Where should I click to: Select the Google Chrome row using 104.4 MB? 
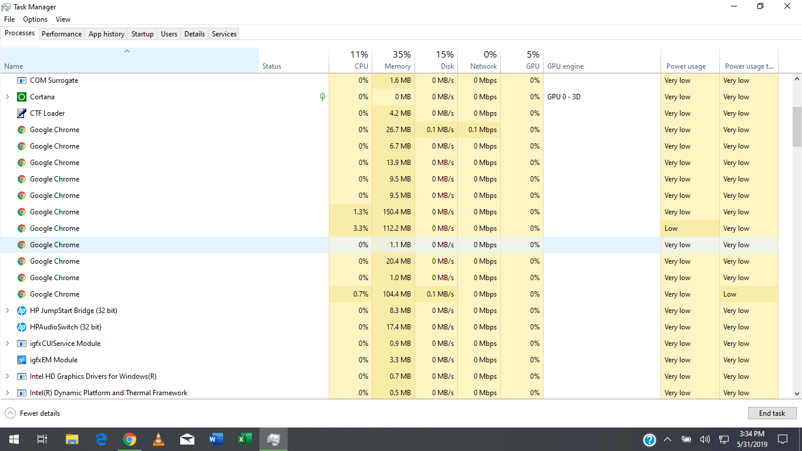(389, 294)
